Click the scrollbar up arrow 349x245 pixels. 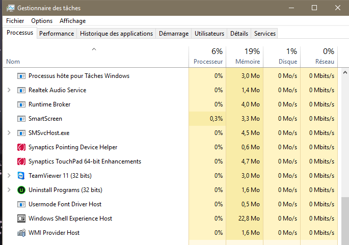[345, 72]
